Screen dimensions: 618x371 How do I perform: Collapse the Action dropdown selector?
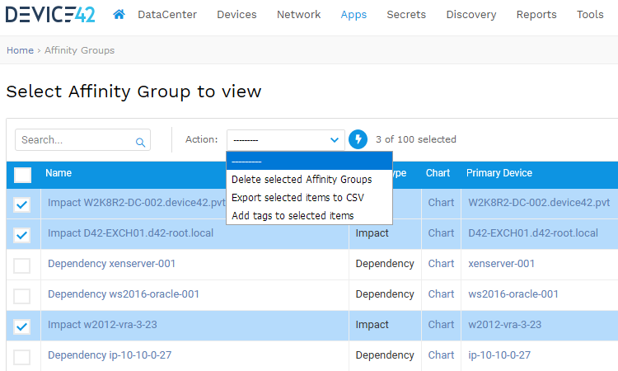285,140
